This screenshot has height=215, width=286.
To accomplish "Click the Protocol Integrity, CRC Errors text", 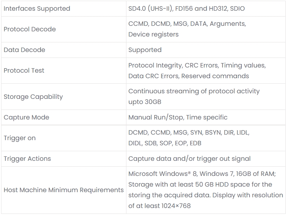I will coord(174,65).
